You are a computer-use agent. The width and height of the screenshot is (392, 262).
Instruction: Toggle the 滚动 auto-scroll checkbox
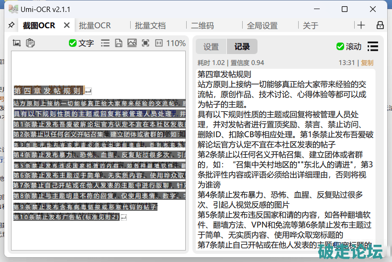point(340,46)
